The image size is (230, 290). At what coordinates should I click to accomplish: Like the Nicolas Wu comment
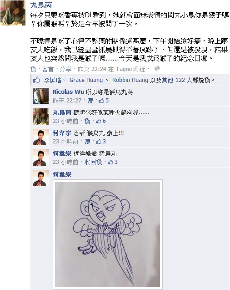[90, 101]
